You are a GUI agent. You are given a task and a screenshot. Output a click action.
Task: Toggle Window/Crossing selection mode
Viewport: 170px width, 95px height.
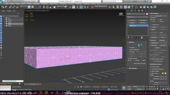(40, 7)
